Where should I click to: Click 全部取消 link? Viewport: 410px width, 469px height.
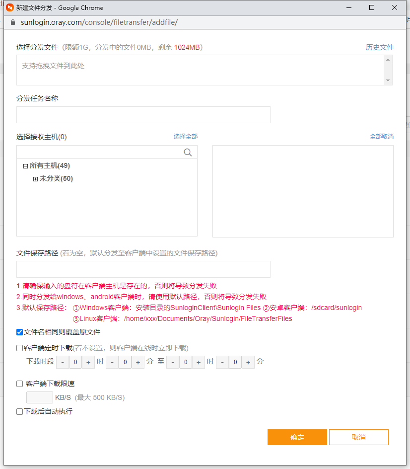point(382,137)
